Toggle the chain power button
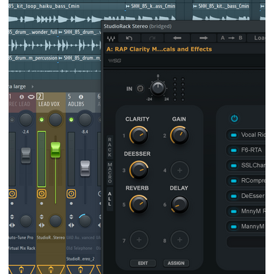Image resolution: width=274 pixels, height=274 pixels. [234, 119]
